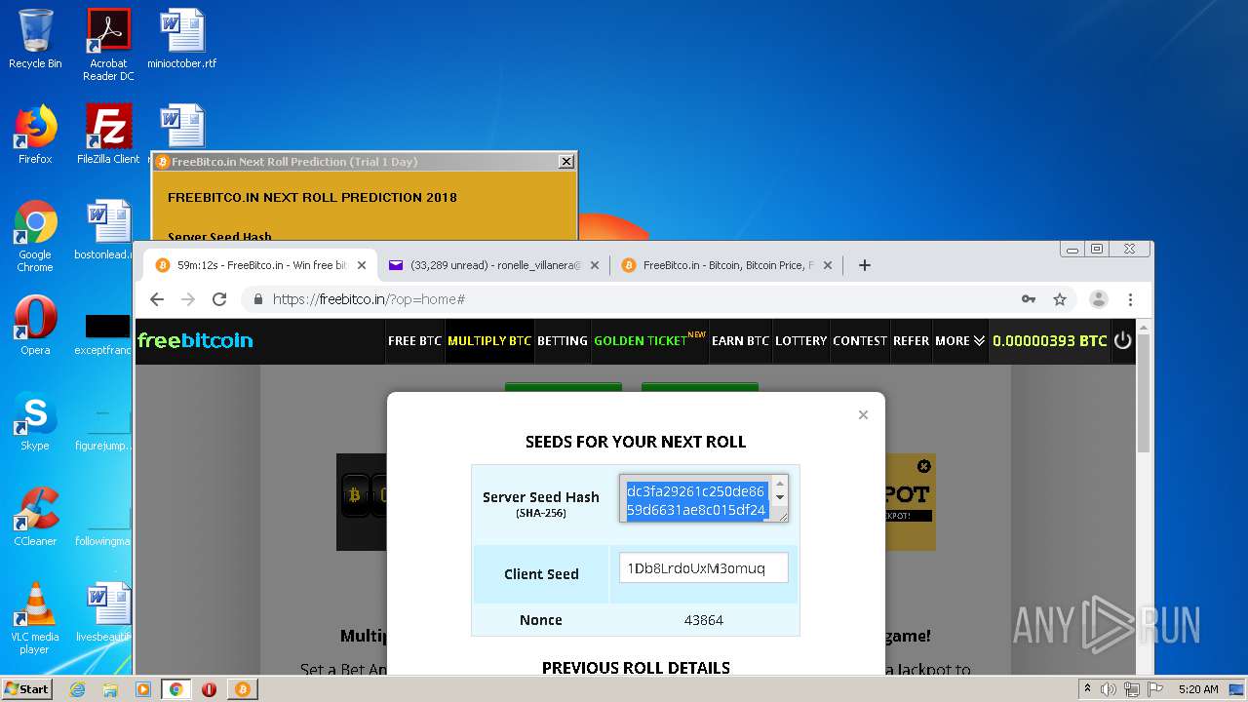The image size is (1248, 702).
Task: Open MULTIPLY BTC page
Action: [x=489, y=341]
